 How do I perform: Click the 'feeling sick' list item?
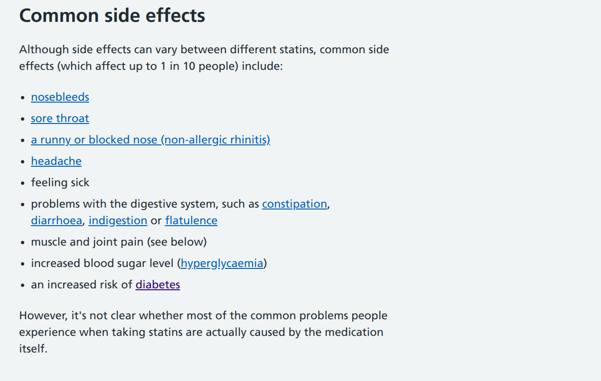[60, 182]
